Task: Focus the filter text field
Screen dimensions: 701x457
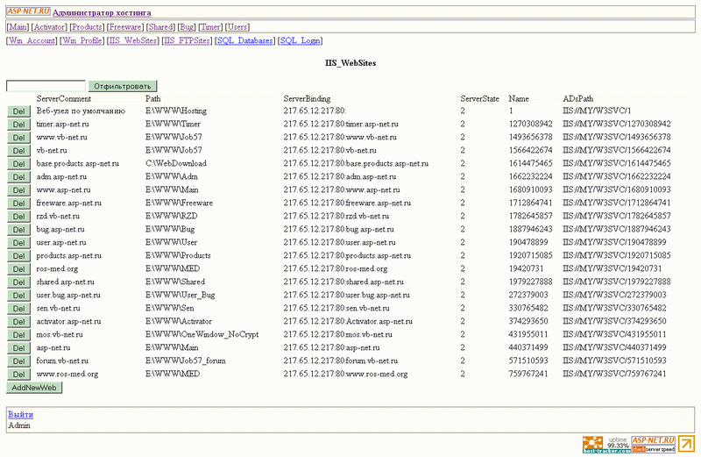Action: point(46,86)
